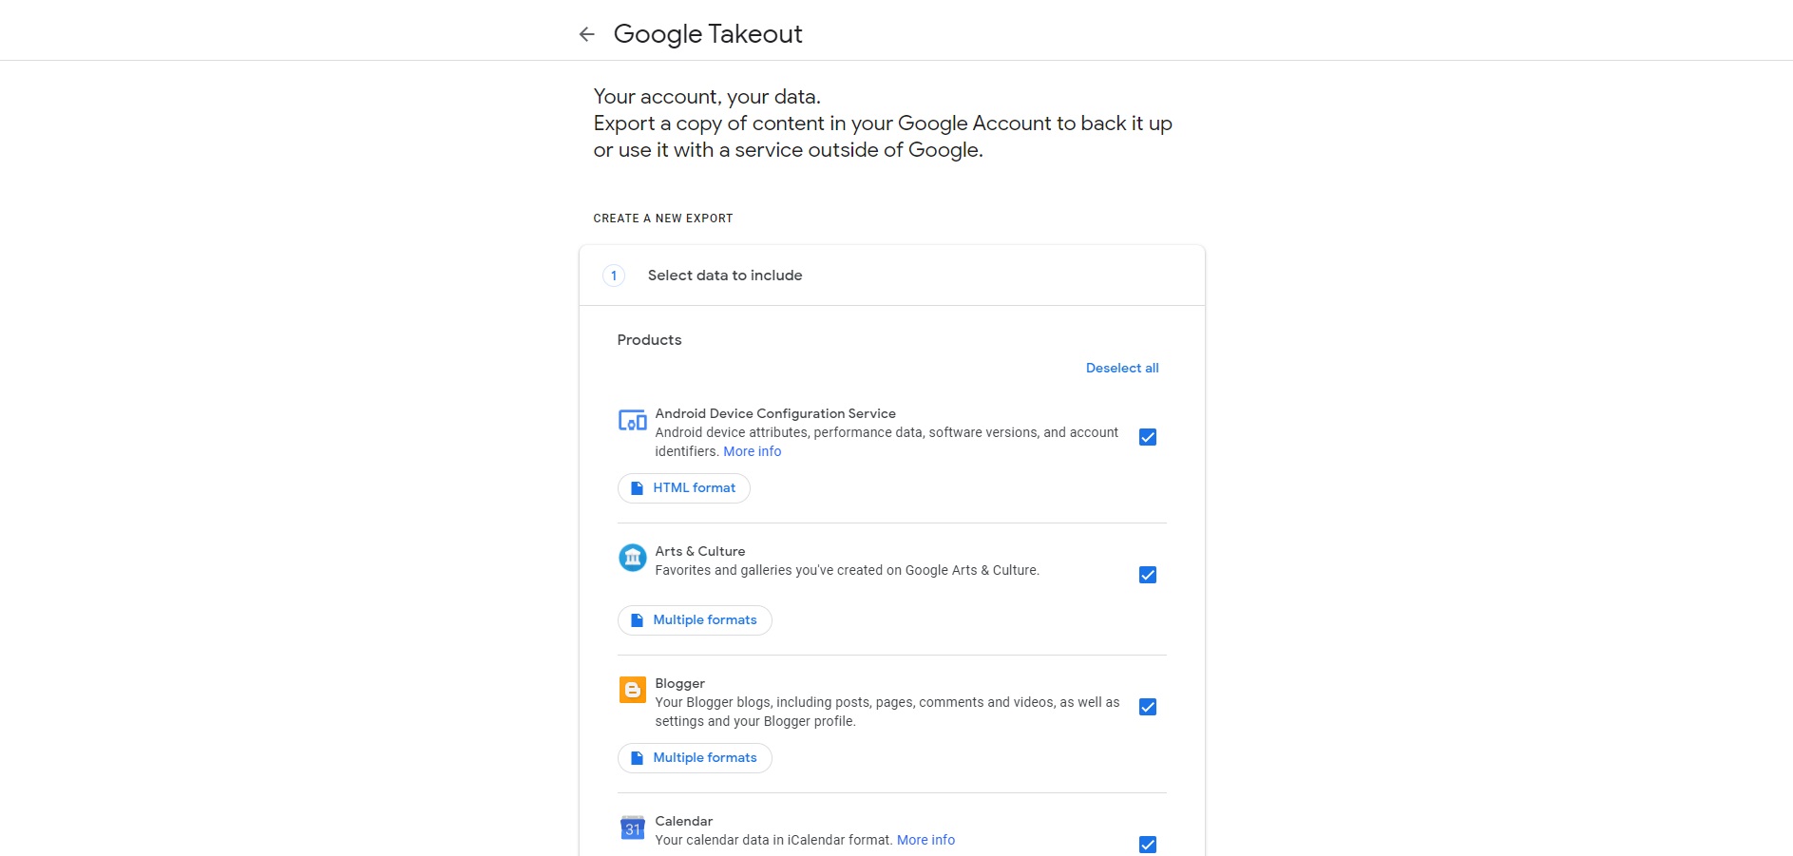Toggle the Calendar export checkbox

pyautogui.click(x=1147, y=845)
